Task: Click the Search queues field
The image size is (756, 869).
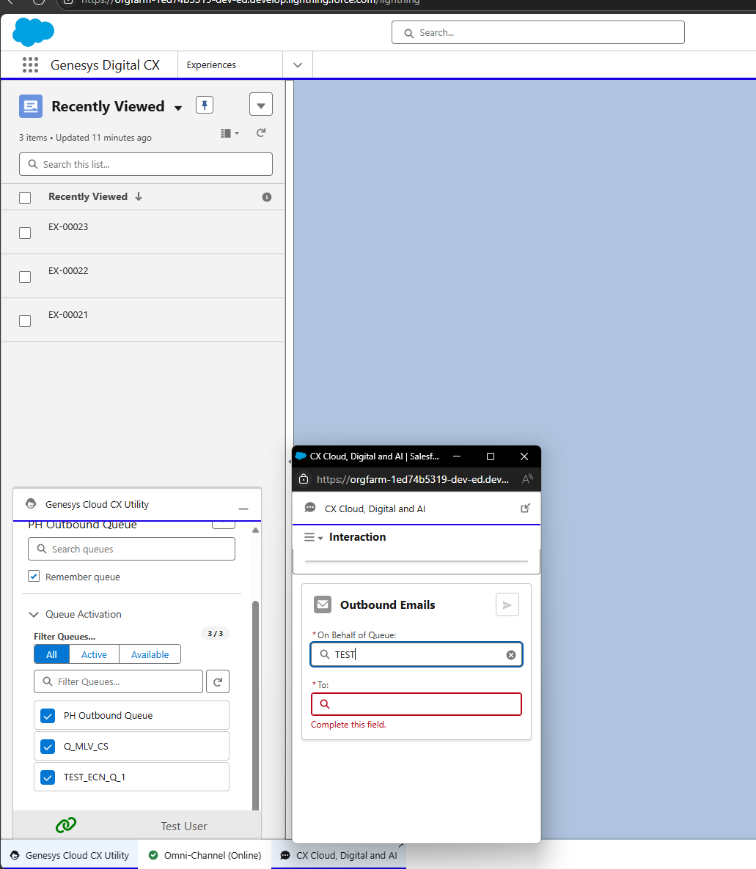Action: click(131, 549)
